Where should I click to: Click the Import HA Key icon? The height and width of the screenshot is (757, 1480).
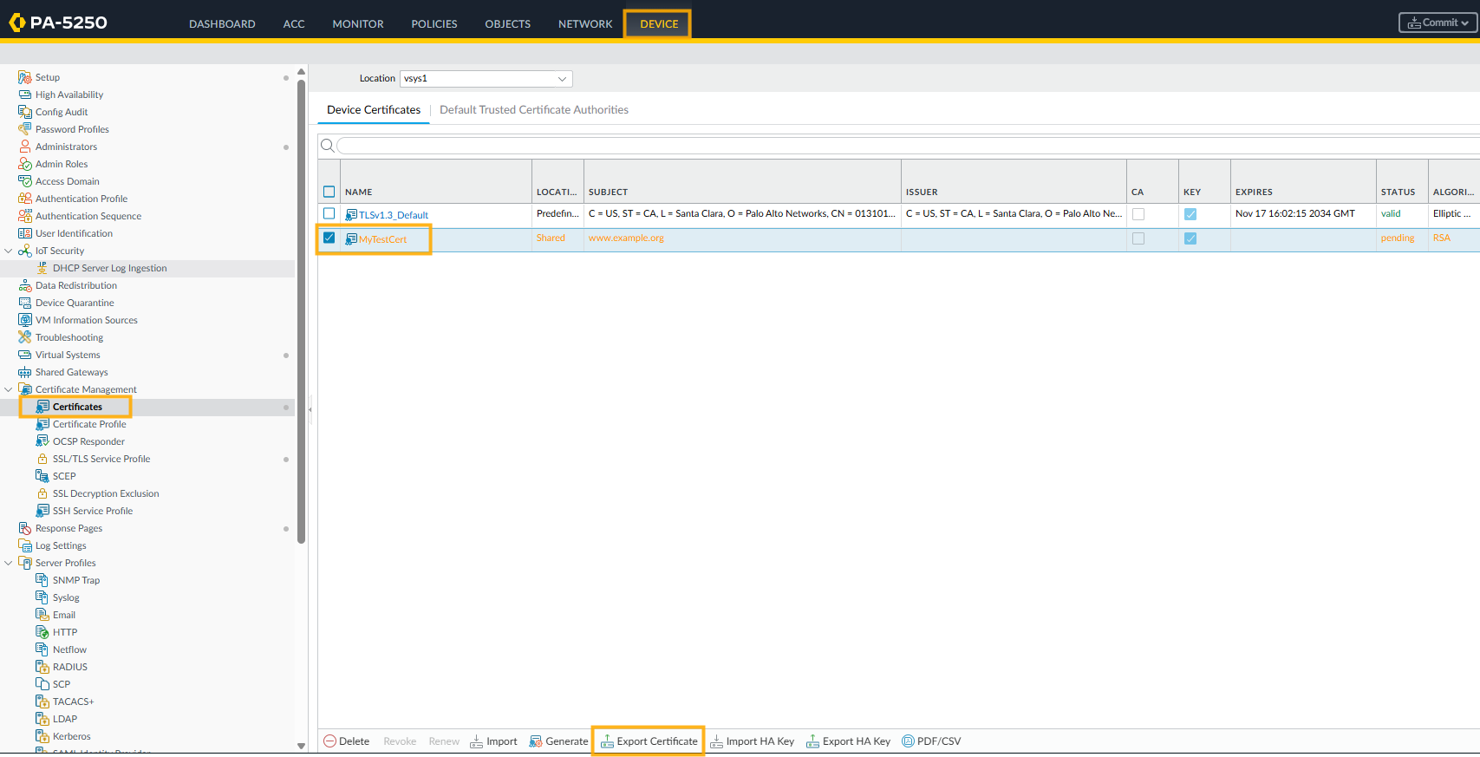[x=716, y=741]
